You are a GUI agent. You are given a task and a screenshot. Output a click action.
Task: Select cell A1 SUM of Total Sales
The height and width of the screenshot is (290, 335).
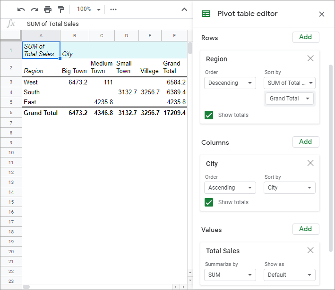[41, 50]
